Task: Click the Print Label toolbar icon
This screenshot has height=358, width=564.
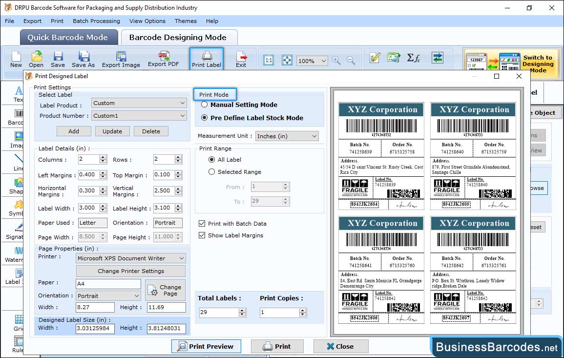Action: (x=207, y=60)
